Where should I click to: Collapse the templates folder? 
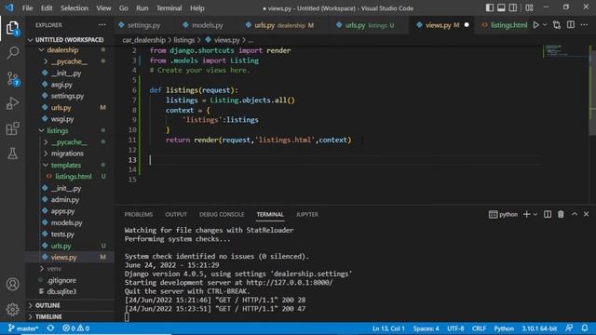click(x=66, y=165)
